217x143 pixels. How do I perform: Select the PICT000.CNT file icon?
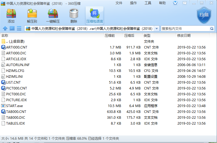(x=3, y=88)
